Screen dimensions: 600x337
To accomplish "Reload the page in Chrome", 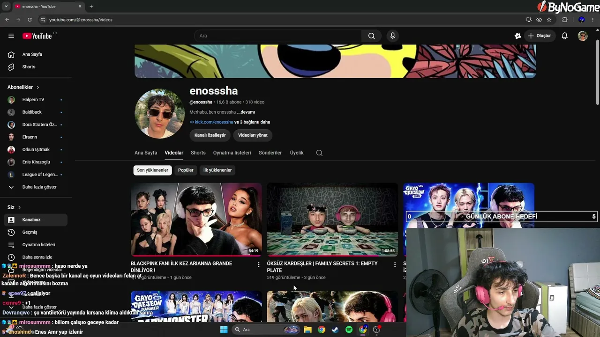I will point(30,20).
